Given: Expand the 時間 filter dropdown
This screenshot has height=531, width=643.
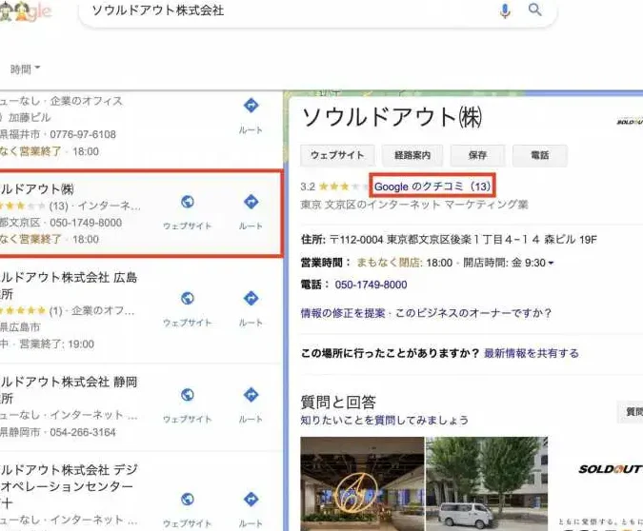Looking at the screenshot, I should point(26,69).
